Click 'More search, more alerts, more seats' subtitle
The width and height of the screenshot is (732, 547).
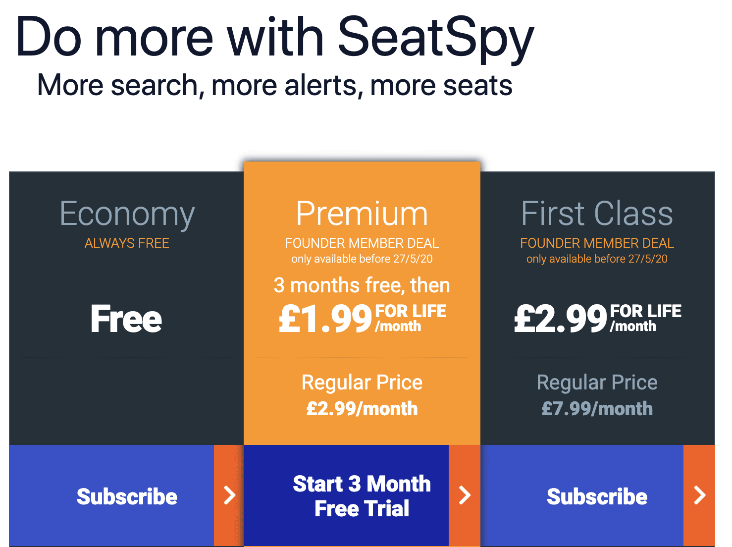[275, 85]
